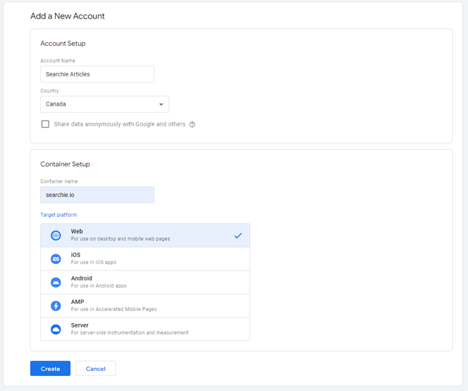The width and height of the screenshot is (468, 391).
Task: Select Web for desktop and mobile pages
Action: point(145,235)
